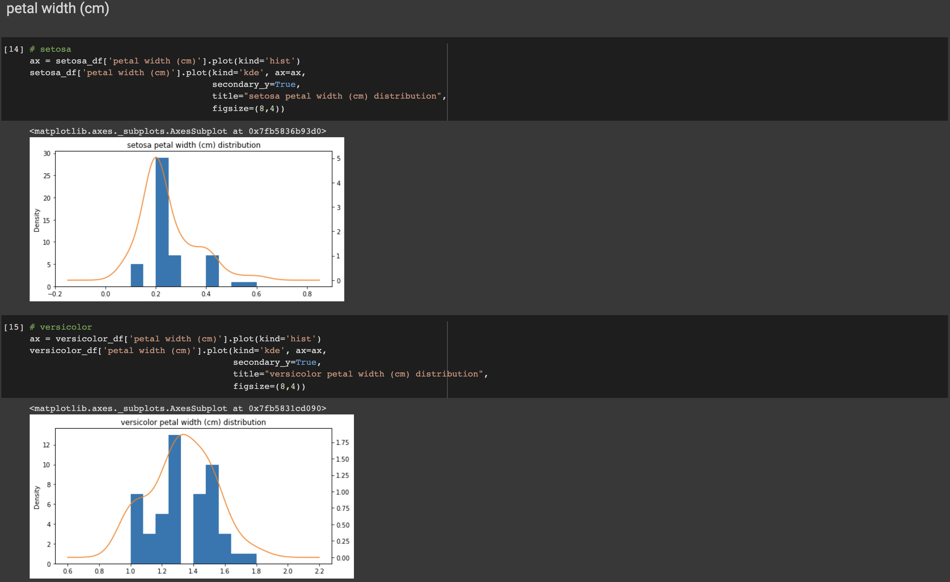Click the setosa distribution chart title
Image resolution: width=950 pixels, height=582 pixels.
[x=194, y=145]
